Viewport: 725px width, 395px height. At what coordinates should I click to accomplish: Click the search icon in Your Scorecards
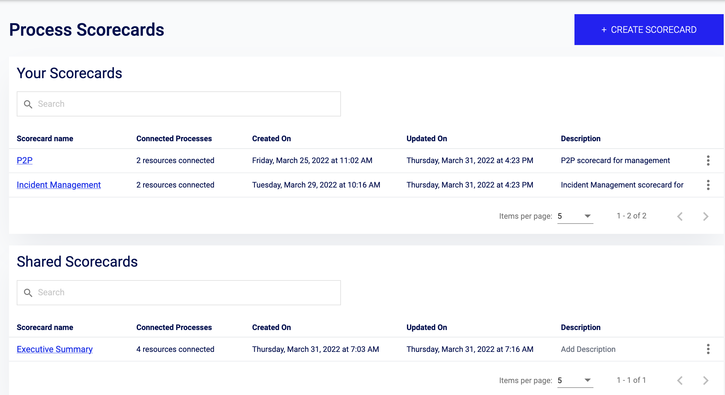[29, 104]
